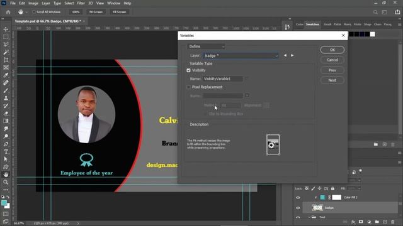Screen dimensions: 403x226
Task: Switch to the Color panel tab
Action: 300,24
